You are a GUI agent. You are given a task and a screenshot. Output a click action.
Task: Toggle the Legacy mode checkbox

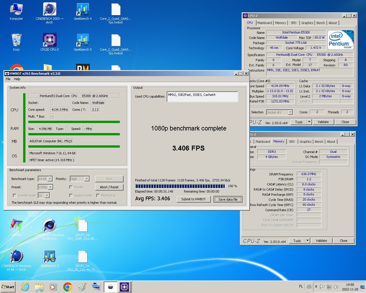71,195
